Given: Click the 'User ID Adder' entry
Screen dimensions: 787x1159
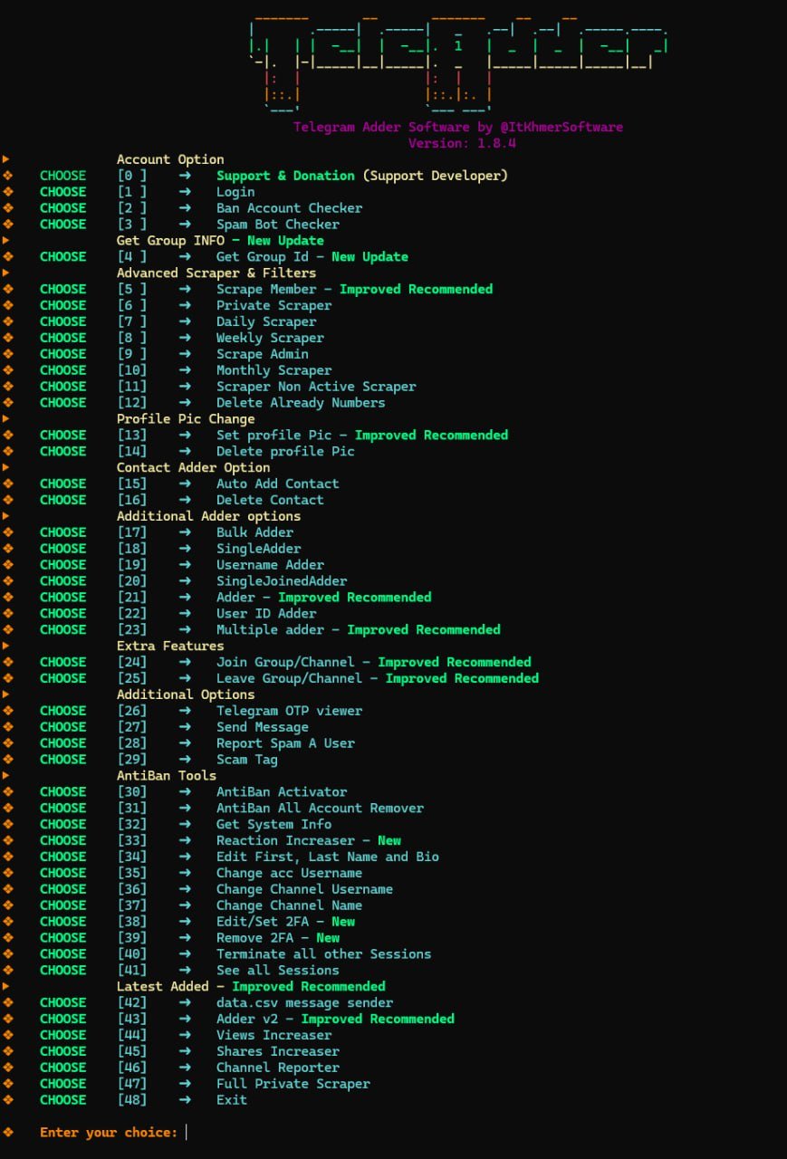Looking at the screenshot, I should point(266,616).
